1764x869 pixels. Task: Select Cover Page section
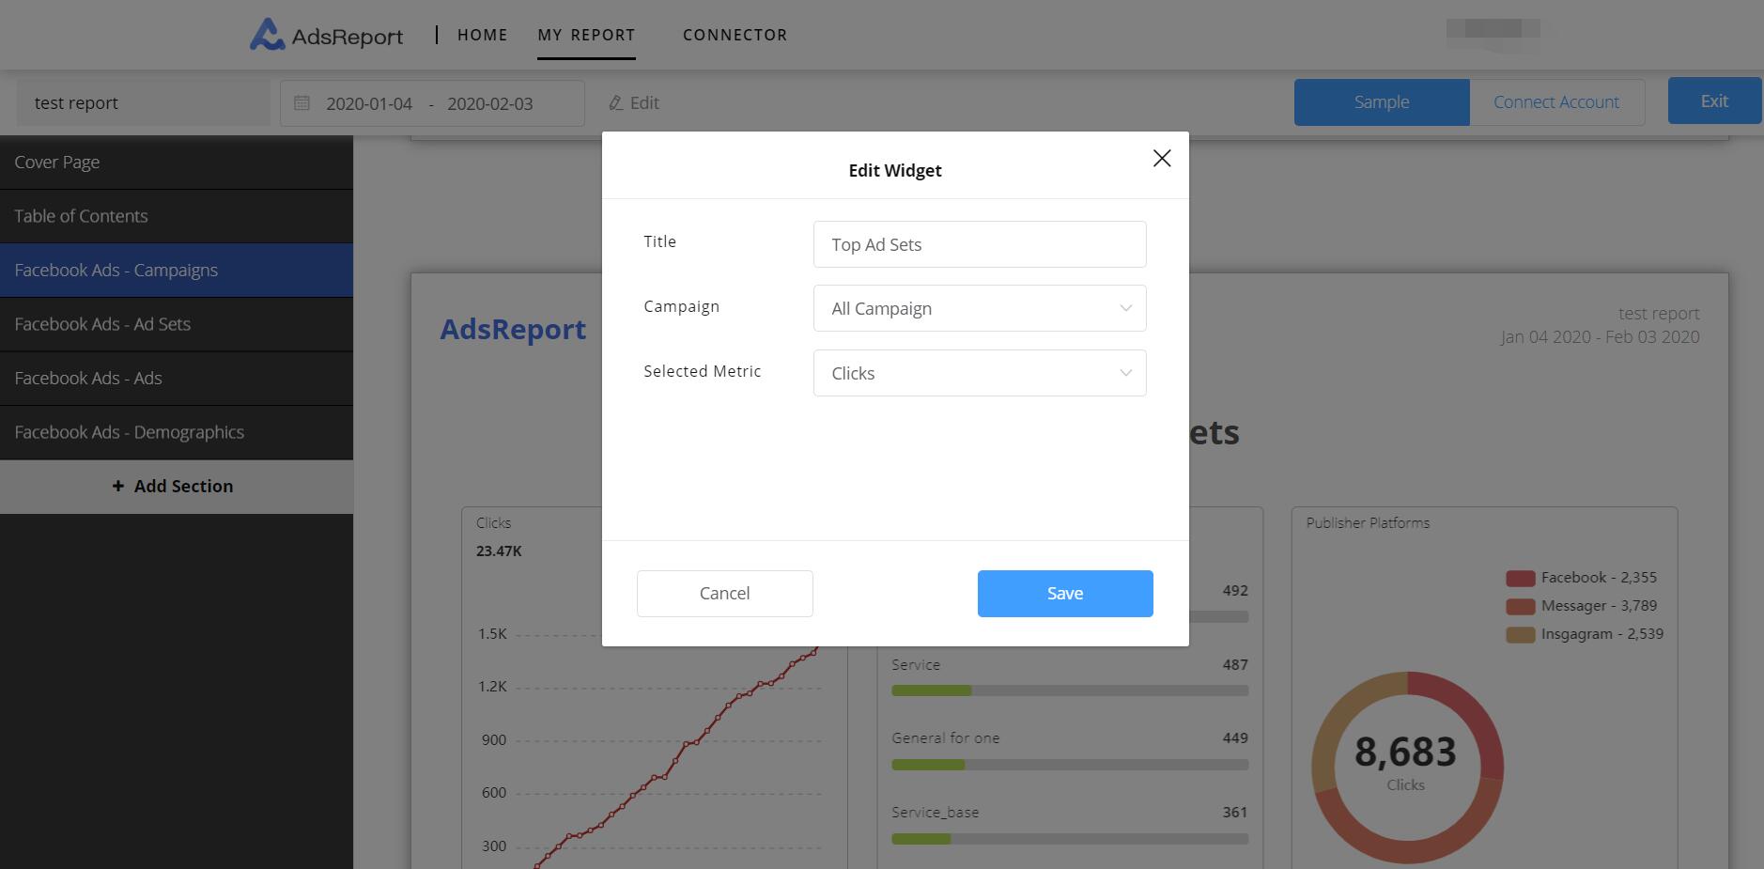[177, 163]
